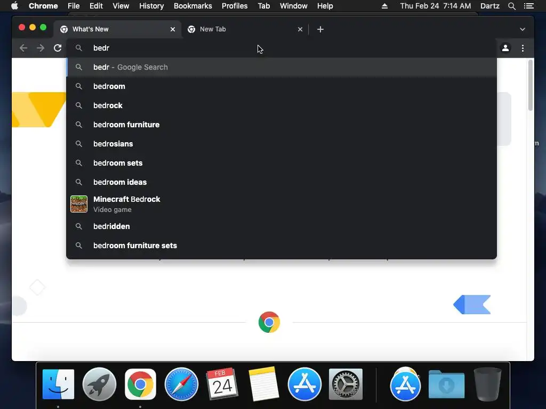Screen dimensions: 546x409
Task: Click the address bar with 'bedr'
Action: tap(282, 48)
